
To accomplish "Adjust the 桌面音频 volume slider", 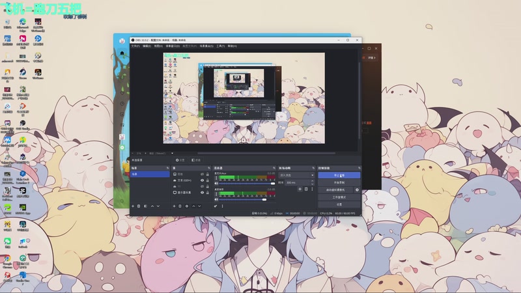I will tap(247, 199).
